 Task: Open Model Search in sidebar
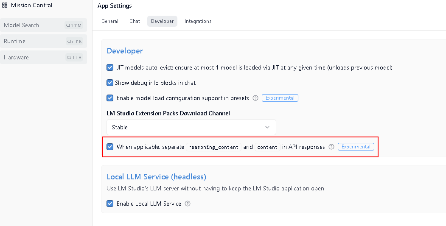[43, 25]
